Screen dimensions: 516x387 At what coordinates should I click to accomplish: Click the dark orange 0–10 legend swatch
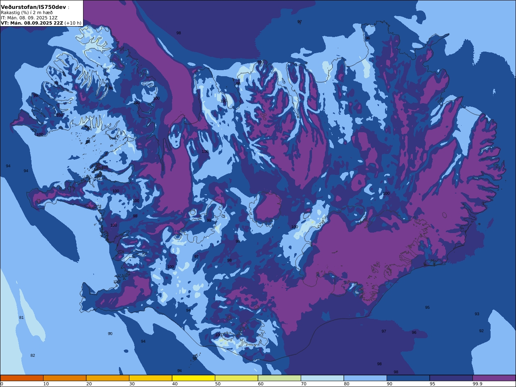click(x=22, y=378)
